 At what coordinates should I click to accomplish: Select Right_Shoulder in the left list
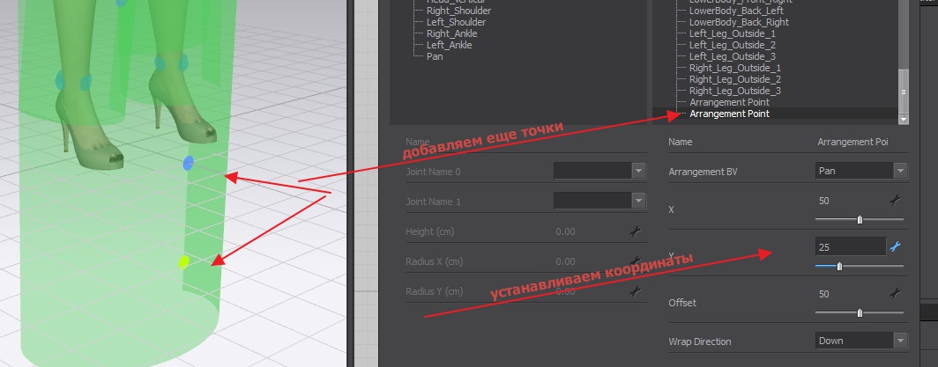tap(458, 11)
